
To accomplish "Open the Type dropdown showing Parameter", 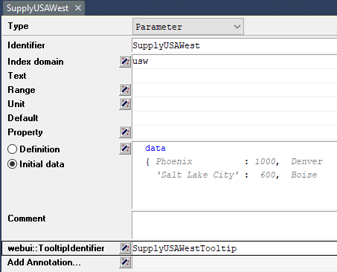I will click(x=188, y=27).
